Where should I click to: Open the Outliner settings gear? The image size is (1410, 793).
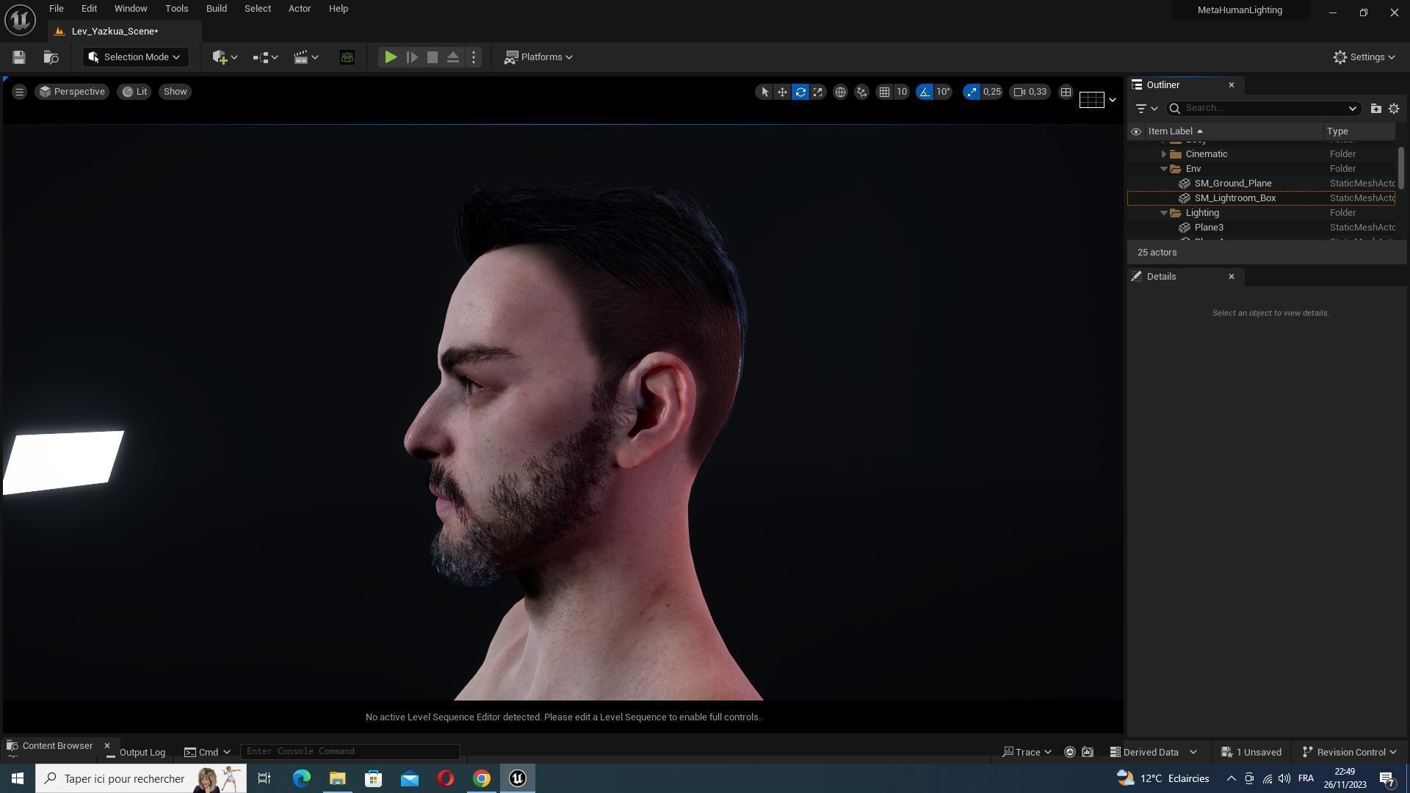1394,109
